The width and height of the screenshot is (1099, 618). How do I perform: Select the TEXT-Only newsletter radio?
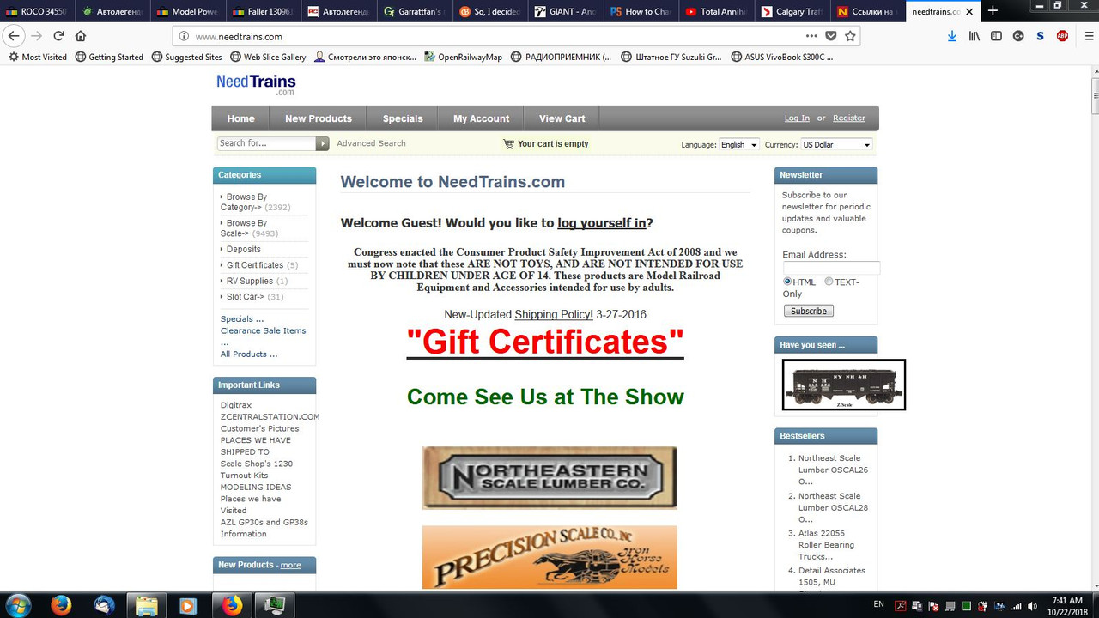pos(829,282)
